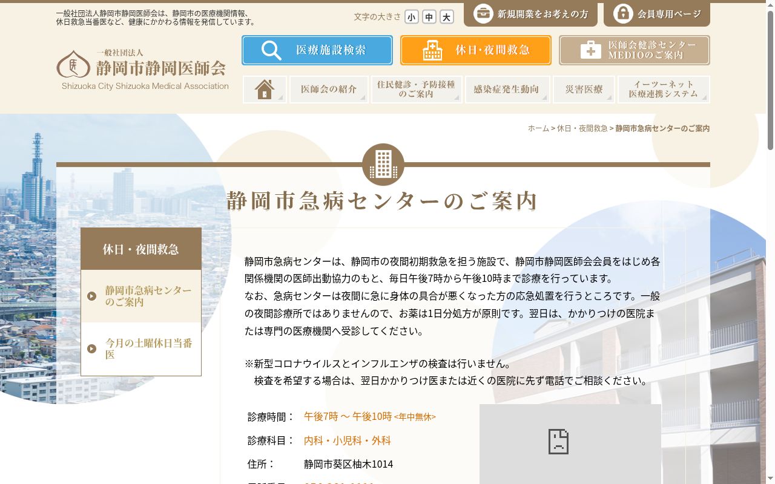The image size is (775, 484).
Task: Click the bullet icon beside 静岡市急病センターのご案内
Action: point(92,296)
